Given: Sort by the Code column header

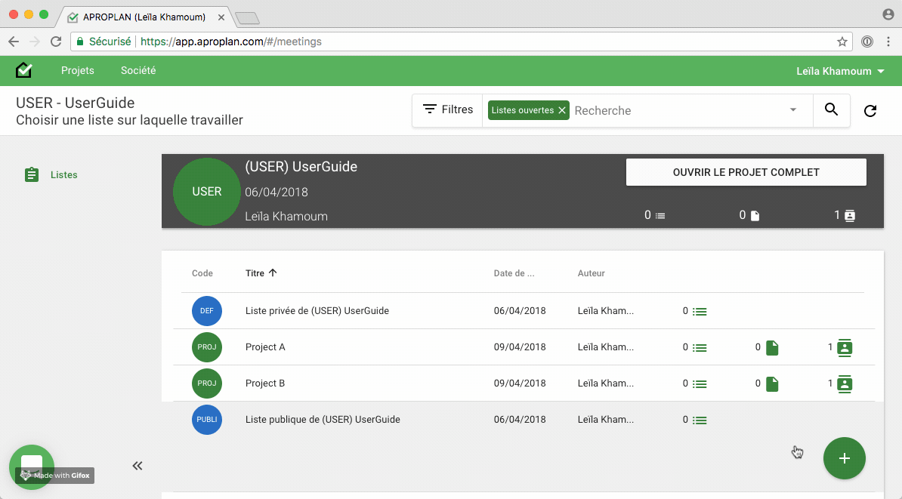Looking at the screenshot, I should (x=202, y=273).
